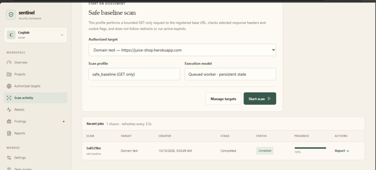Viewport: 376px width, 170px height.
Task: Open Settings under Manage
Action: (x=35, y=157)
